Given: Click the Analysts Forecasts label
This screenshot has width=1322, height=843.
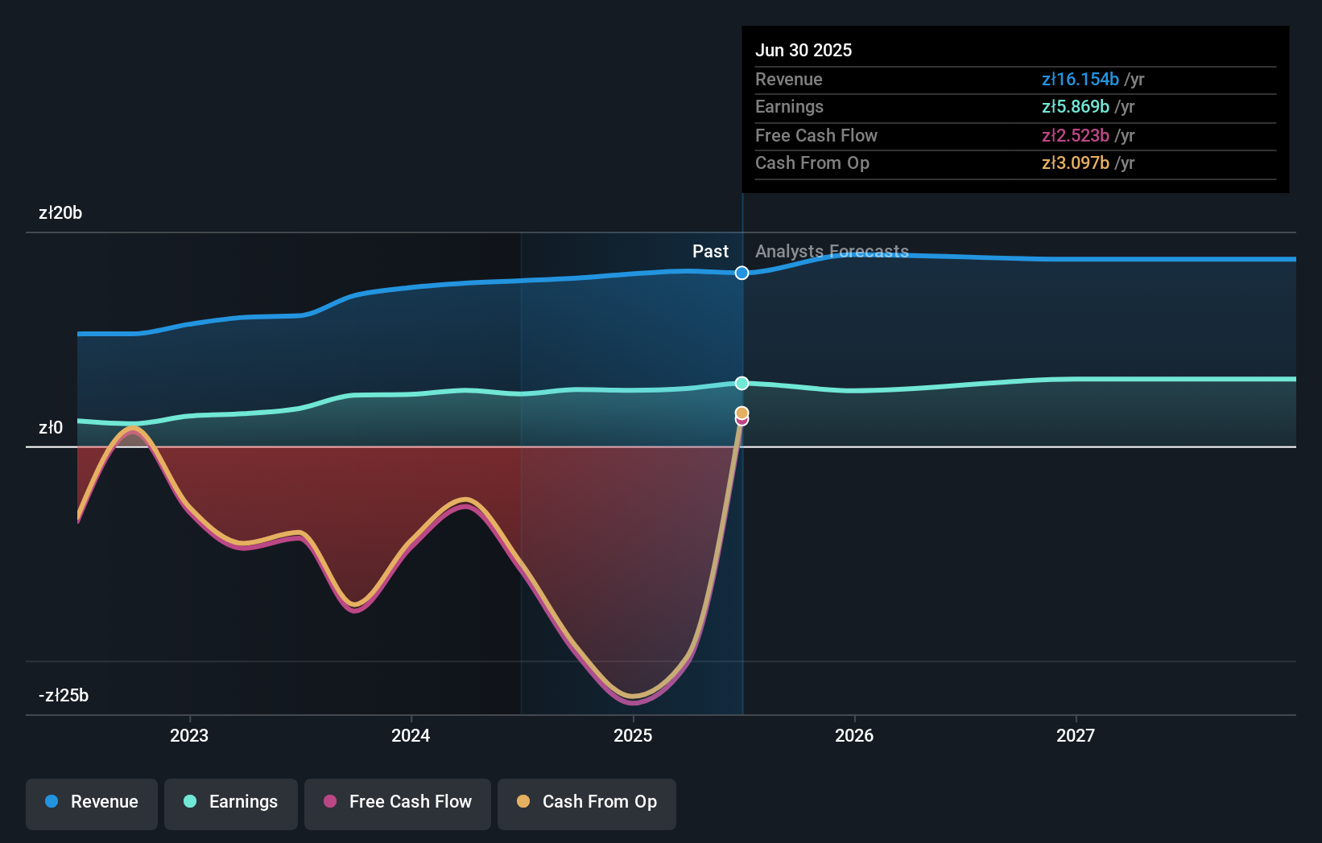Looking at the screenshot, I should point(832,252).
